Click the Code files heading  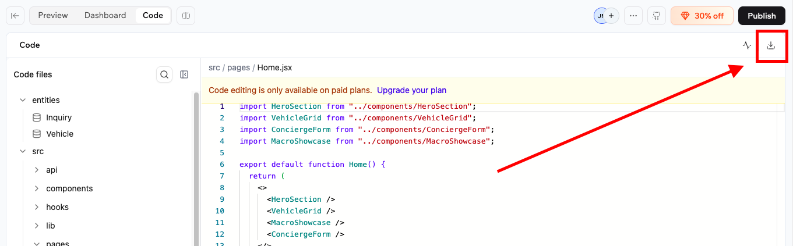tap(33, 74)
